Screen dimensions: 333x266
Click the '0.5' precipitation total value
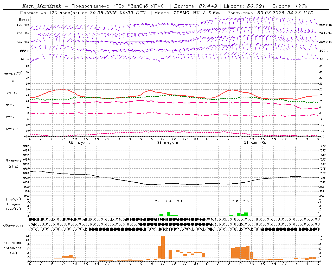158,201
